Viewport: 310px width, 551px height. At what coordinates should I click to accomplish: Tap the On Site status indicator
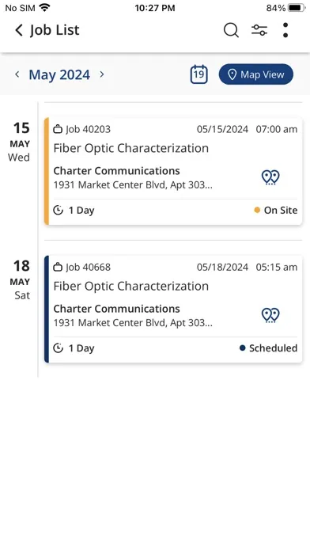click(275, 210)
